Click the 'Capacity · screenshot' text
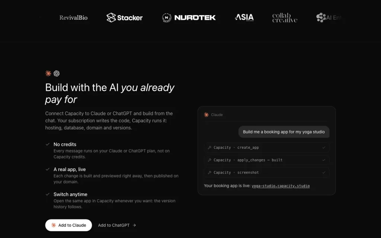Image resolution: width=381 pixels, height=238 pixels. [236, 173]
